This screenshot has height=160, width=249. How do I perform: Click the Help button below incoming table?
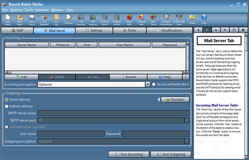click(165, 77)
